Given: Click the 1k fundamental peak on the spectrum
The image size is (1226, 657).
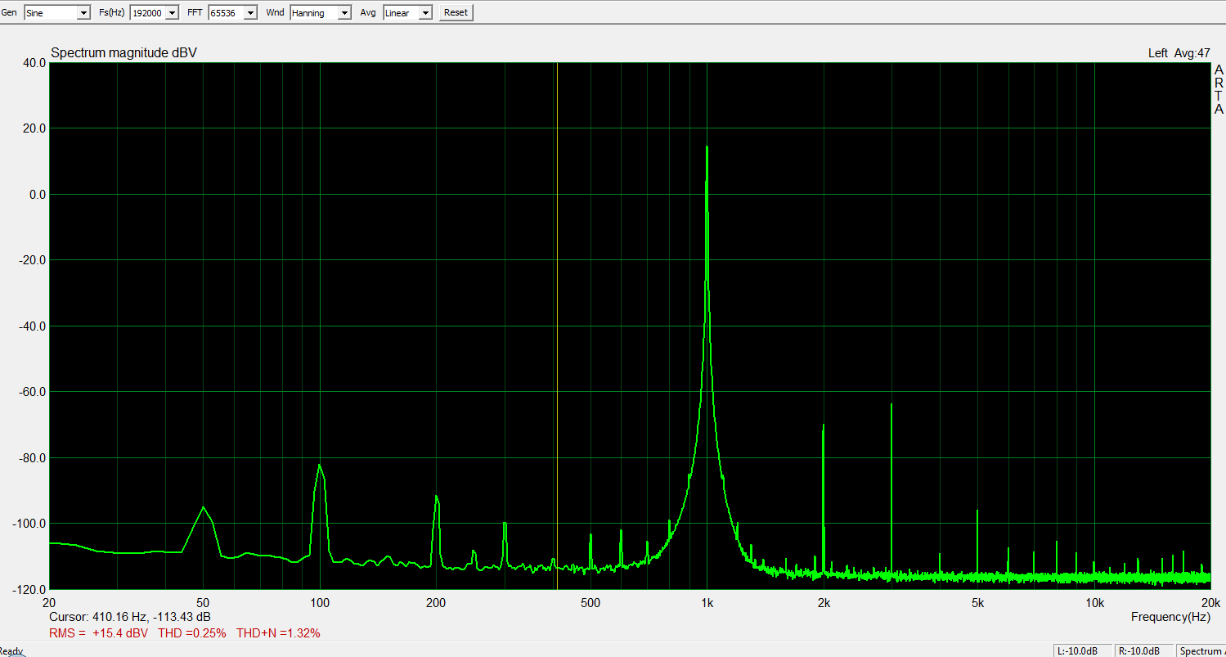Looking at the screenshot, I should click(x=707, y=147).
